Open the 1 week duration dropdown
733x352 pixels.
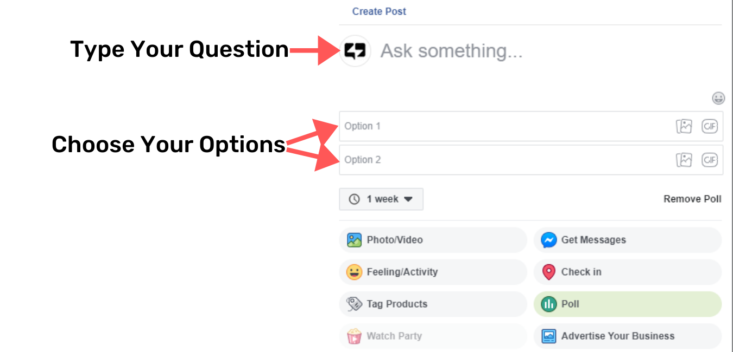pos(381,199)
